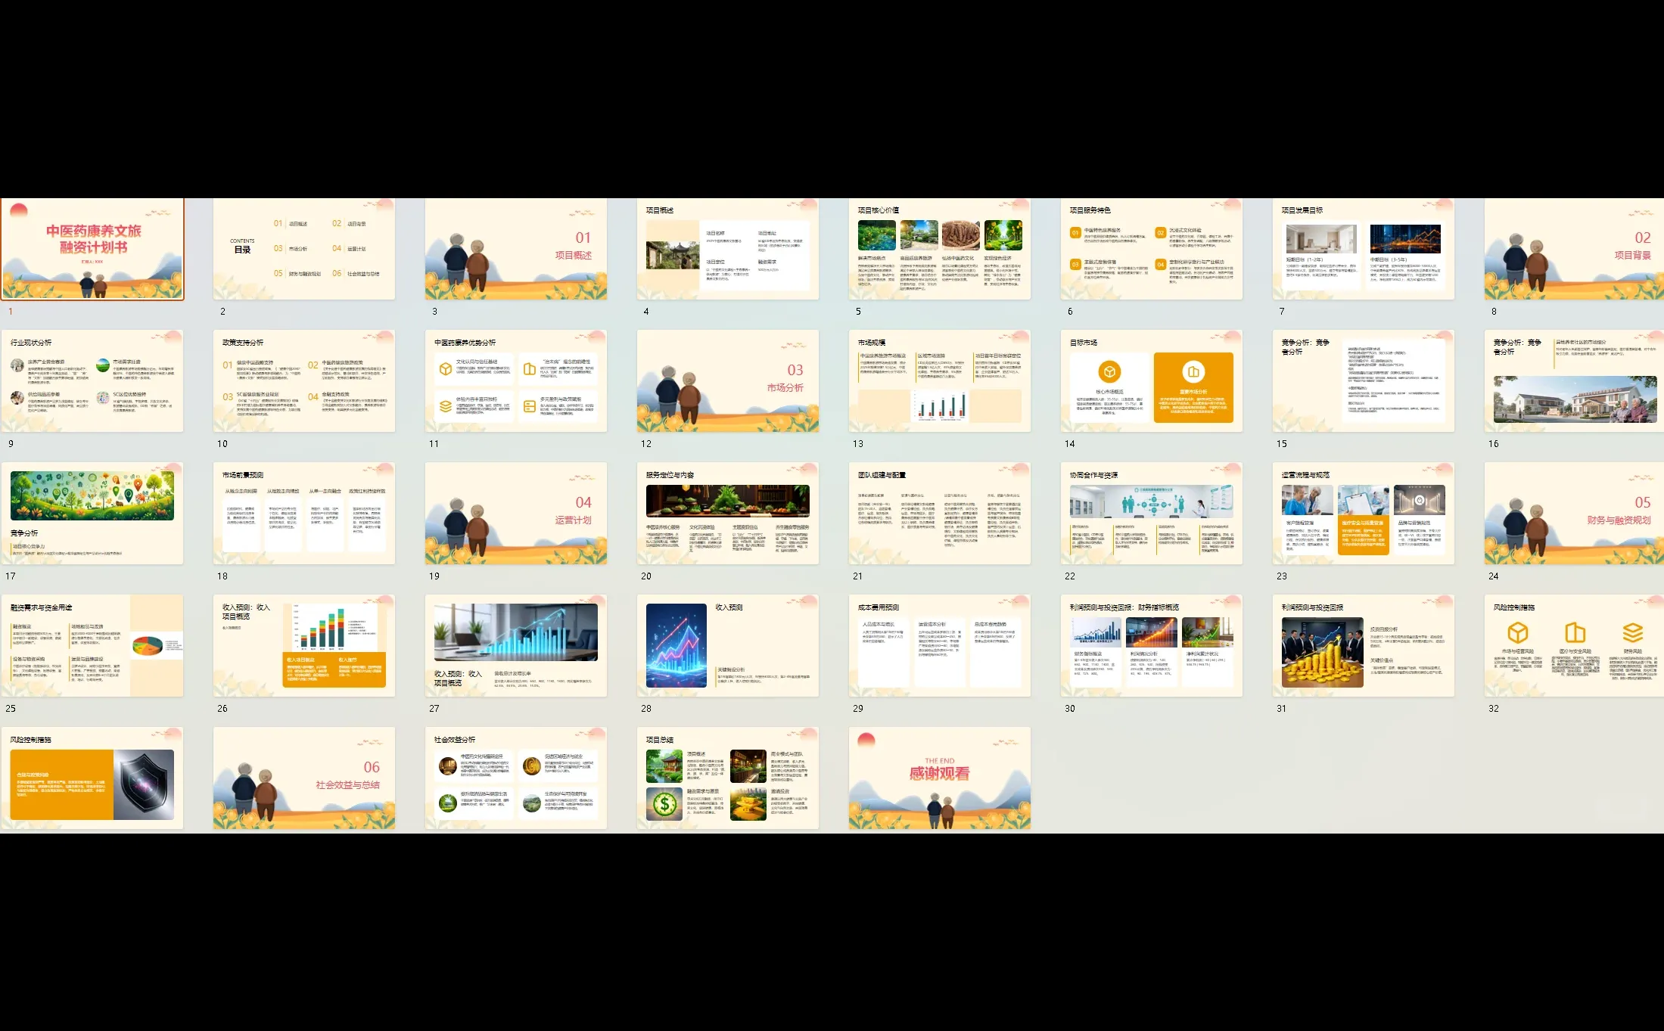Click the stacked layers icon on slide 11
The height and width of the screenshot is (1031, 1664).
point(446,405)
